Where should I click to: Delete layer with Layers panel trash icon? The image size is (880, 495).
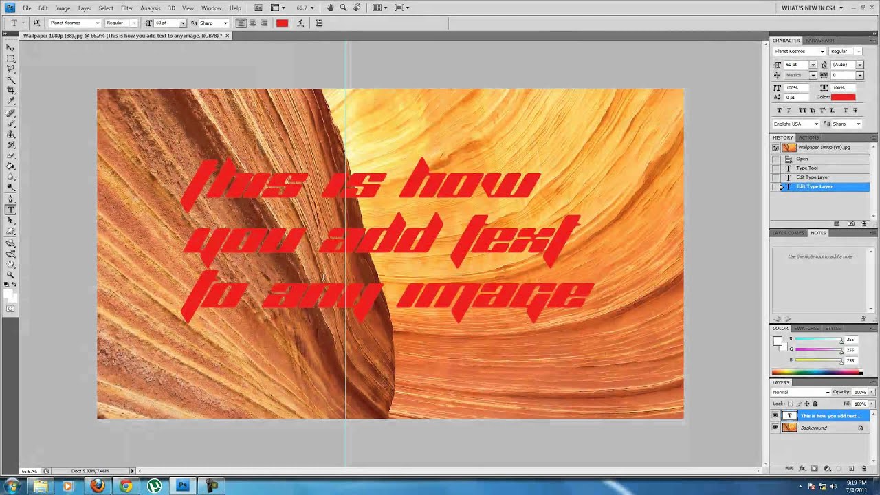click(864, 469)
